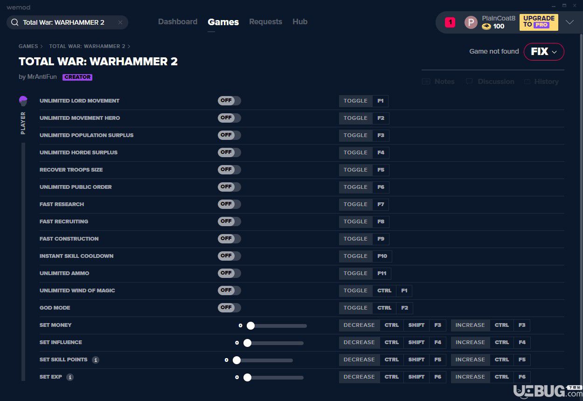Viewport: 583px width, 401px height.
Task: Focus the game search input field
Action: click(x=67, y=22)
